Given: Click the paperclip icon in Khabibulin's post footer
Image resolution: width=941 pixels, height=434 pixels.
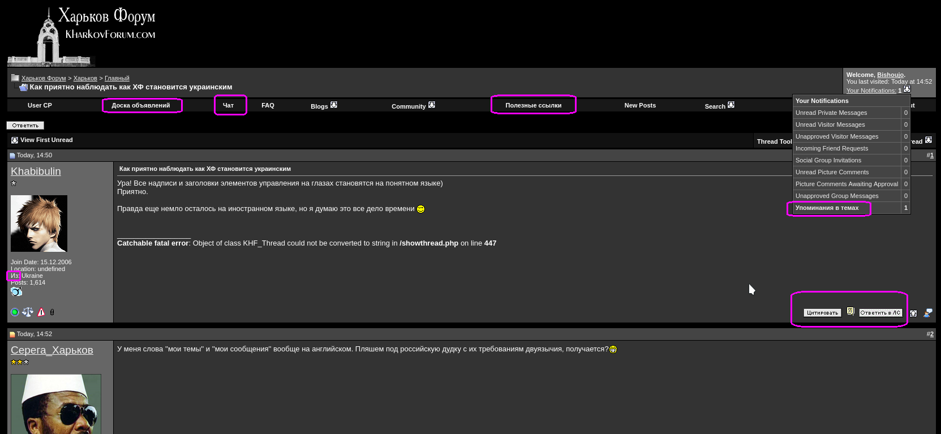Looking at the screenshot, I should [x=52, y=312].
